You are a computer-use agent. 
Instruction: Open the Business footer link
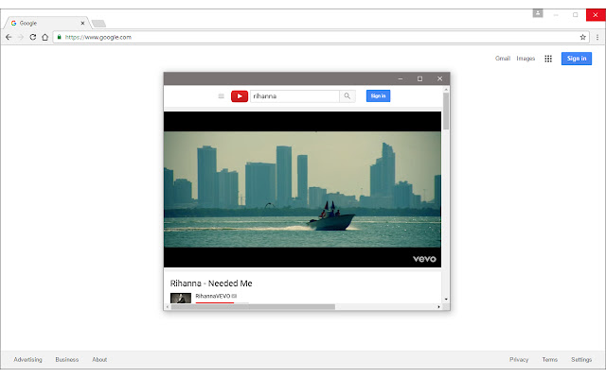click(67, 359)
